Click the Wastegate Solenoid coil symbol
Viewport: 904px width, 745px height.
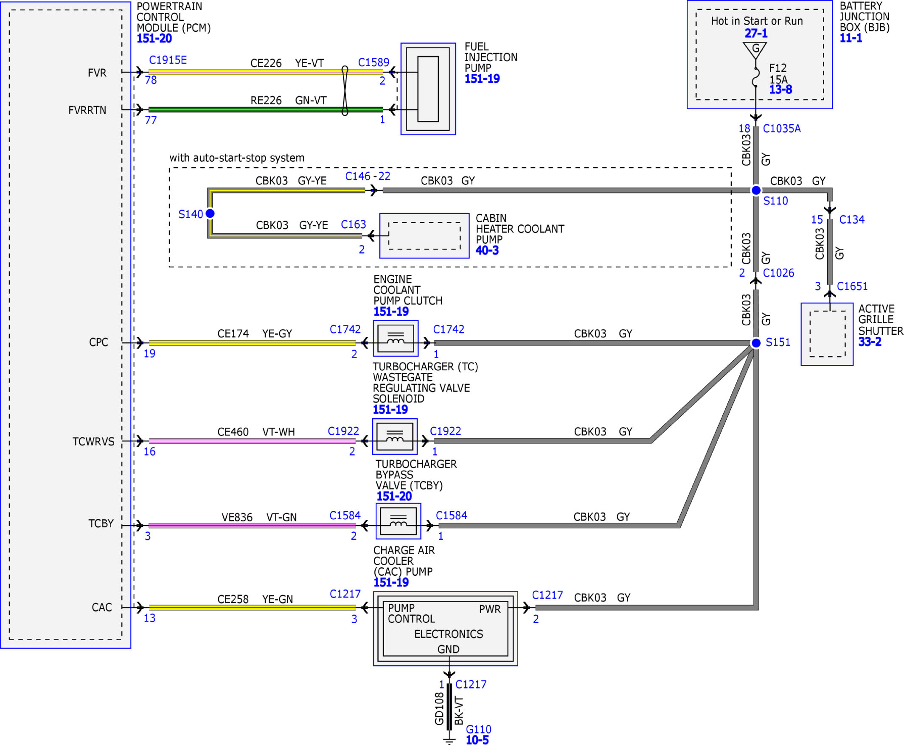click(x=395, y=437)
